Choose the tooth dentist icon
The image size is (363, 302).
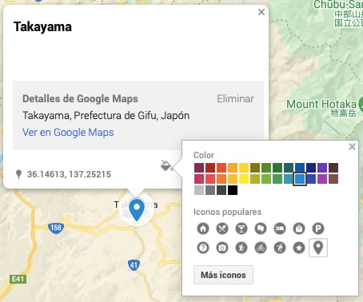point(261,228)
